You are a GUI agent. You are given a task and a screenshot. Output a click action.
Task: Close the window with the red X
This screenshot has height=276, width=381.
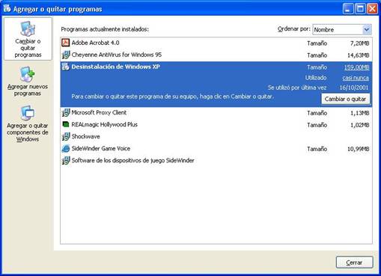coord(372,9)
